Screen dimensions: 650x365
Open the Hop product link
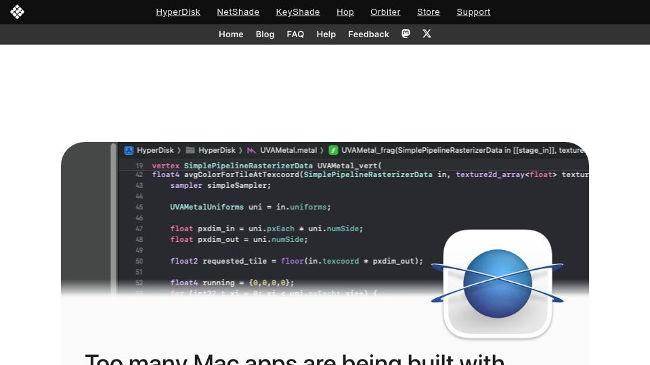(x=345, y=12)
